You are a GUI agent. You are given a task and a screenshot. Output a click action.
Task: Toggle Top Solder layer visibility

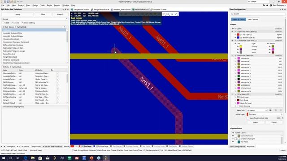click(238, 50)
